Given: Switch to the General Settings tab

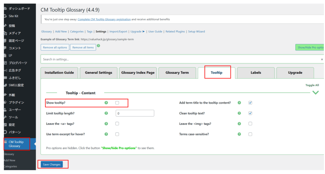Looking at the screenshot, I should tap(98, 73).
